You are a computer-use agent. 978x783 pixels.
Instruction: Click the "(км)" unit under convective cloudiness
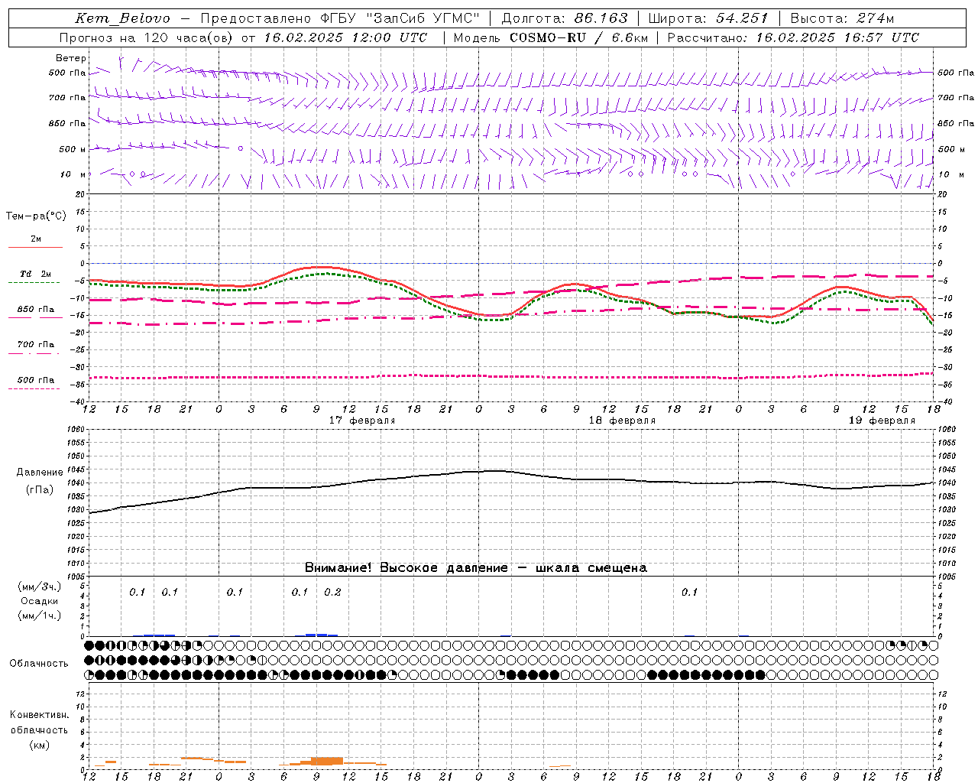coord(40,745)
